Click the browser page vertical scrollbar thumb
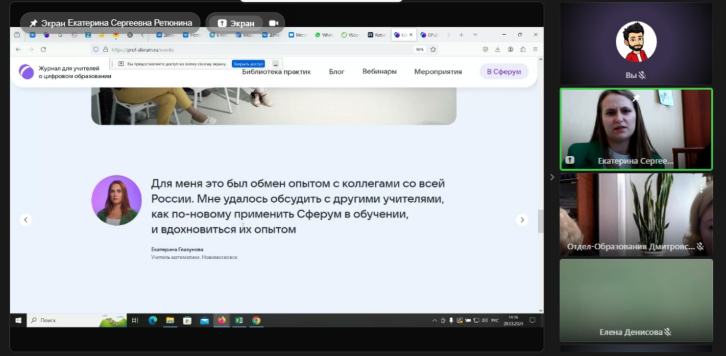This screenshot has height=356, width=726. coord(540,221)
